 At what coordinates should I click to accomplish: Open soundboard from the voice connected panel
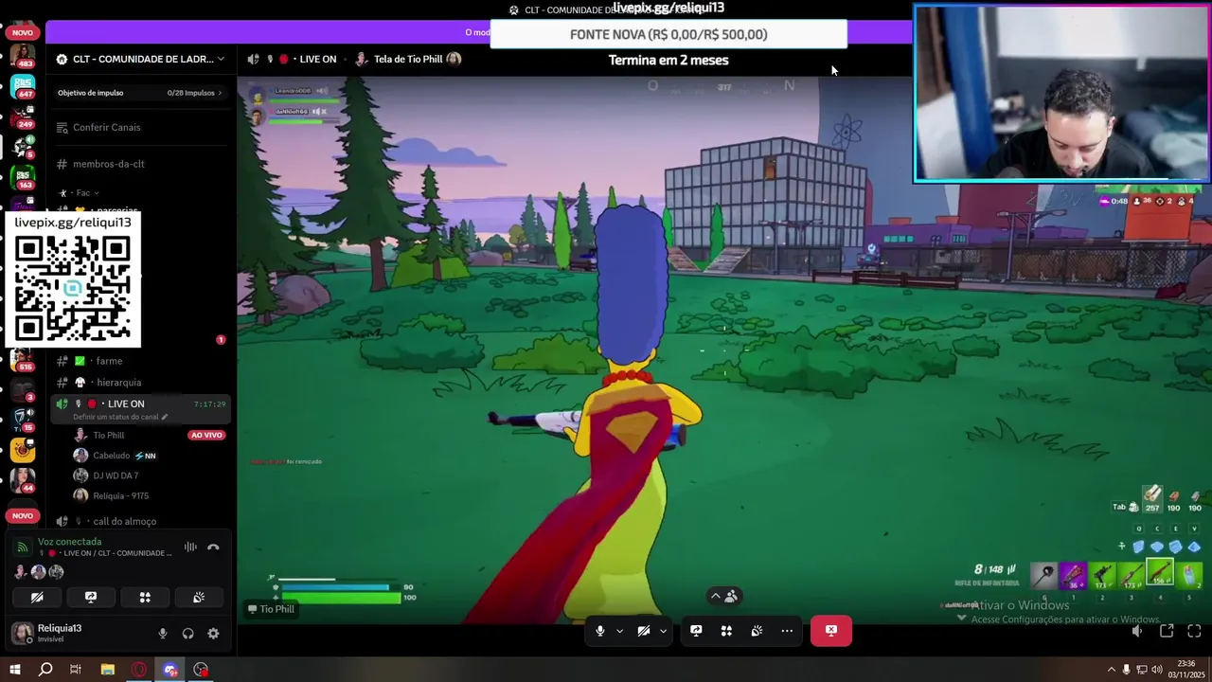[x=199, y=598]
